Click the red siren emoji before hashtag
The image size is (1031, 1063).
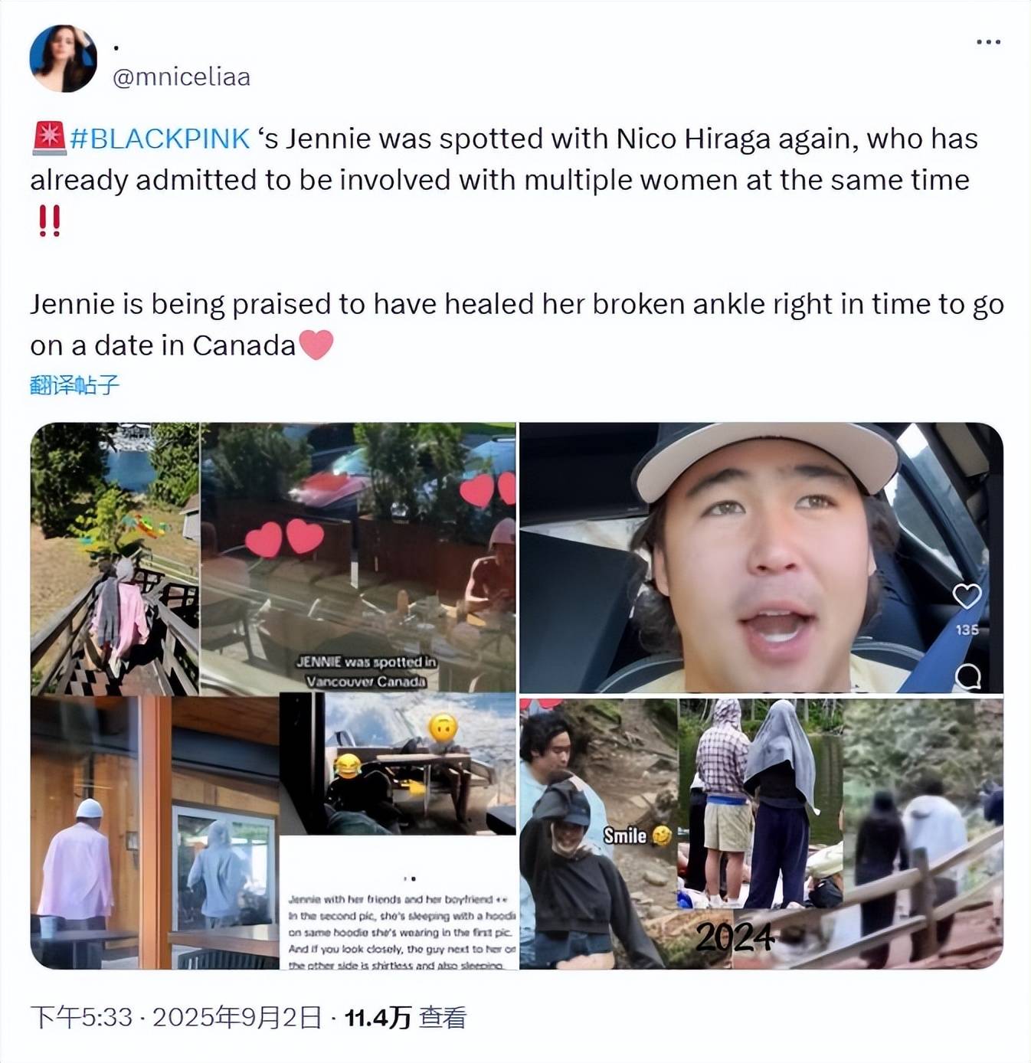click(x=49, y=139)
